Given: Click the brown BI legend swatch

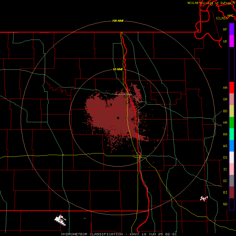Looking at the screenshot, I should (x=232, y=192).
